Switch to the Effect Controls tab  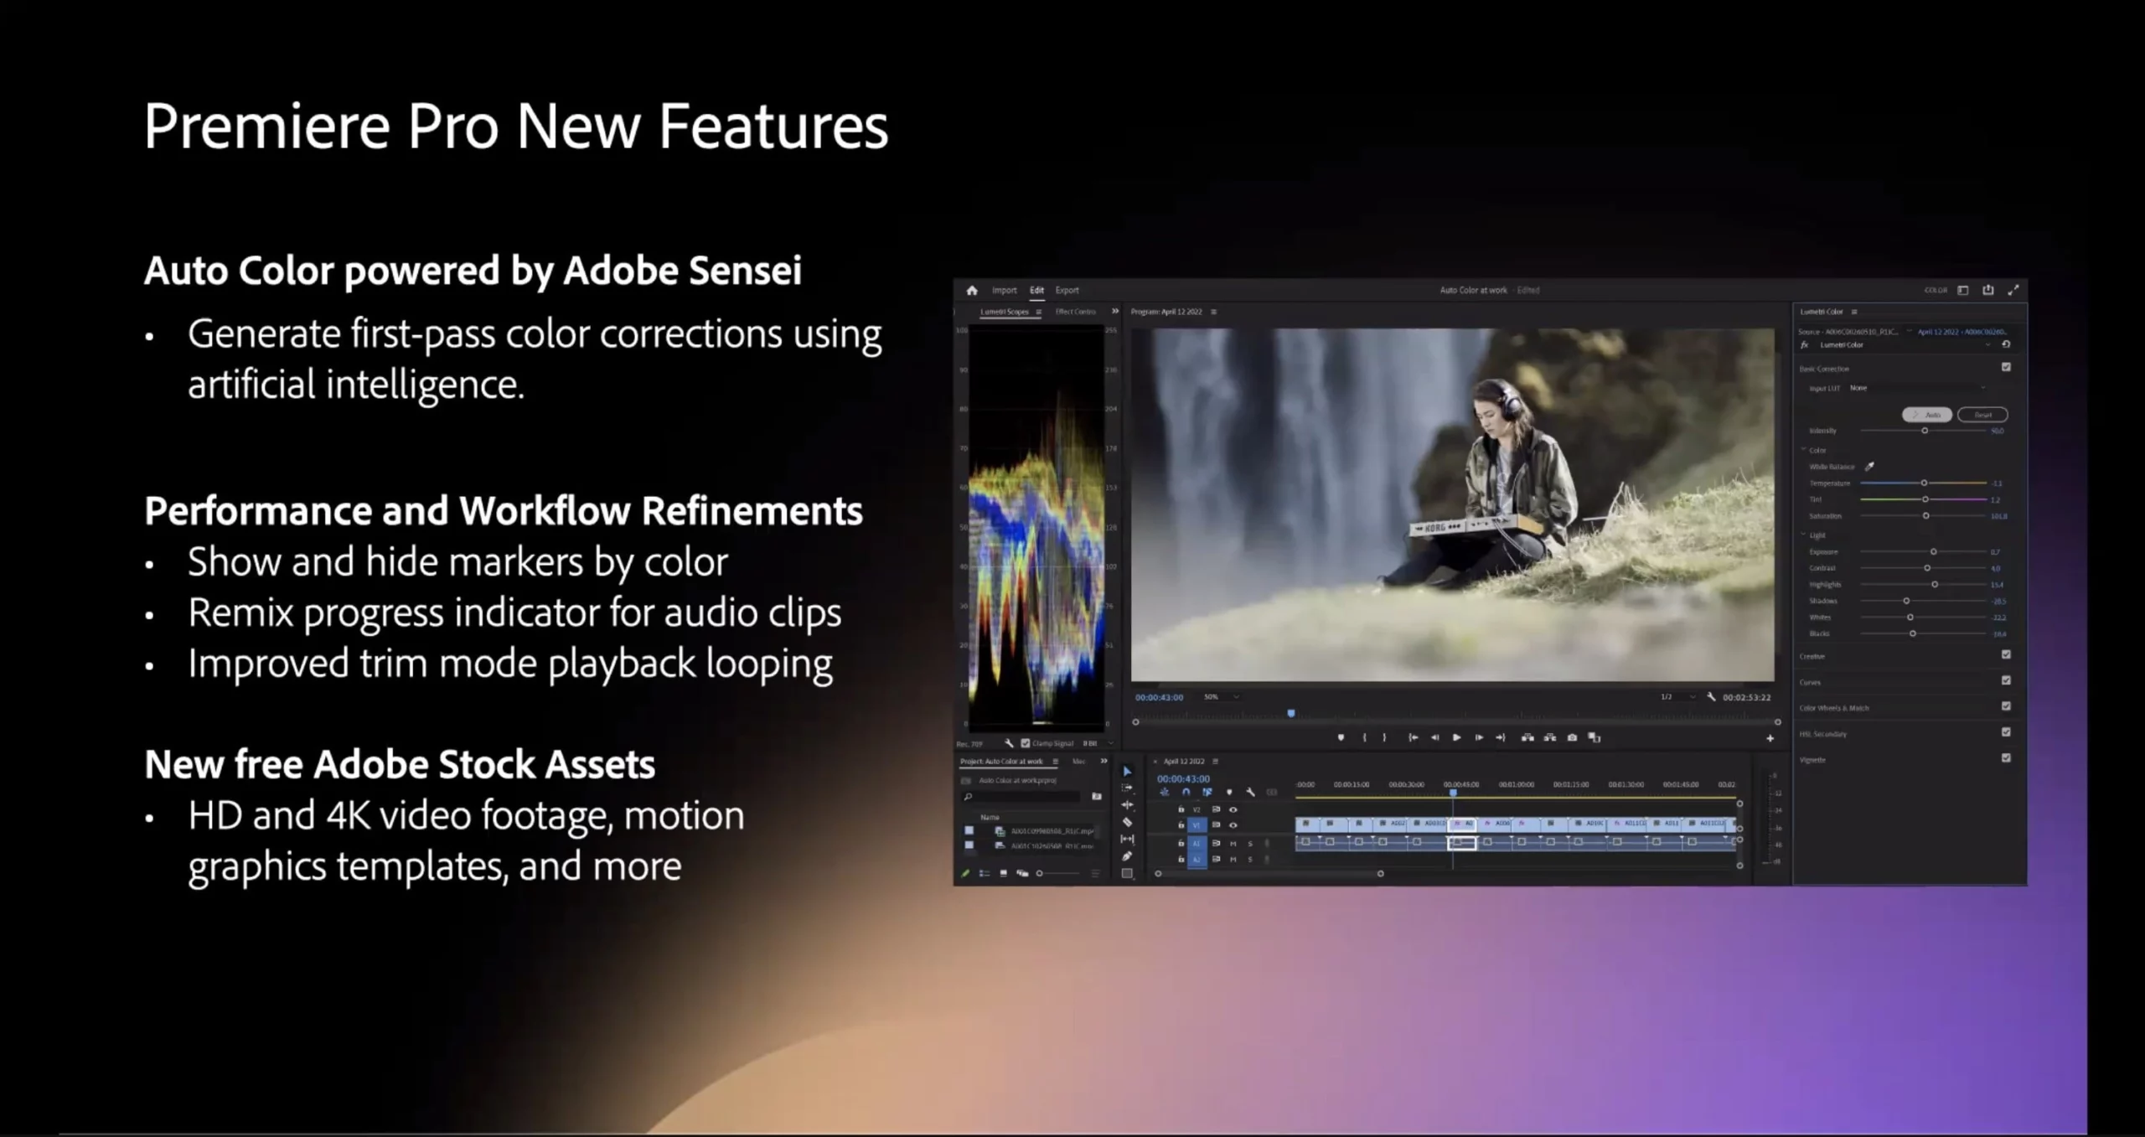pos(1075,312)
